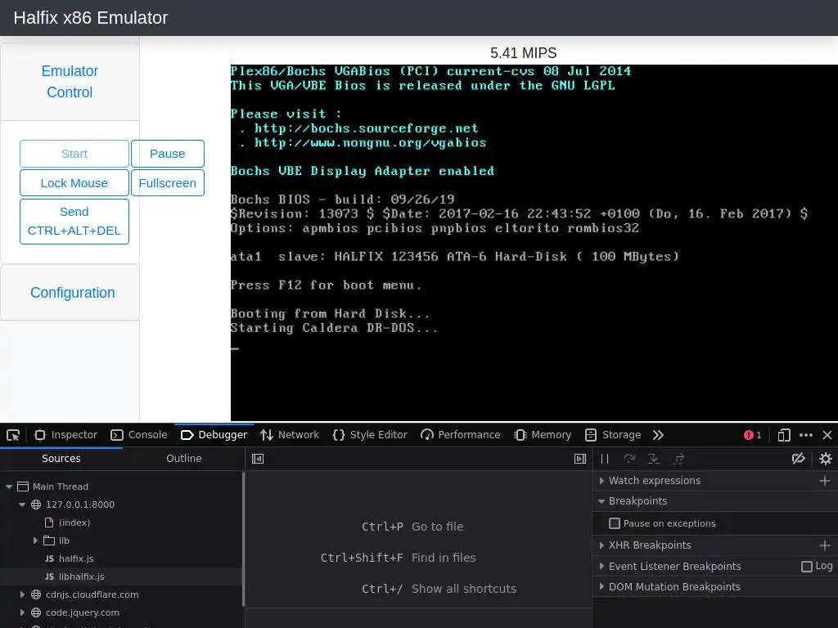This screenshot has width=838, height=628.
Task: Enable Pause on exceptions checkbox
Action: coord(615,524)
